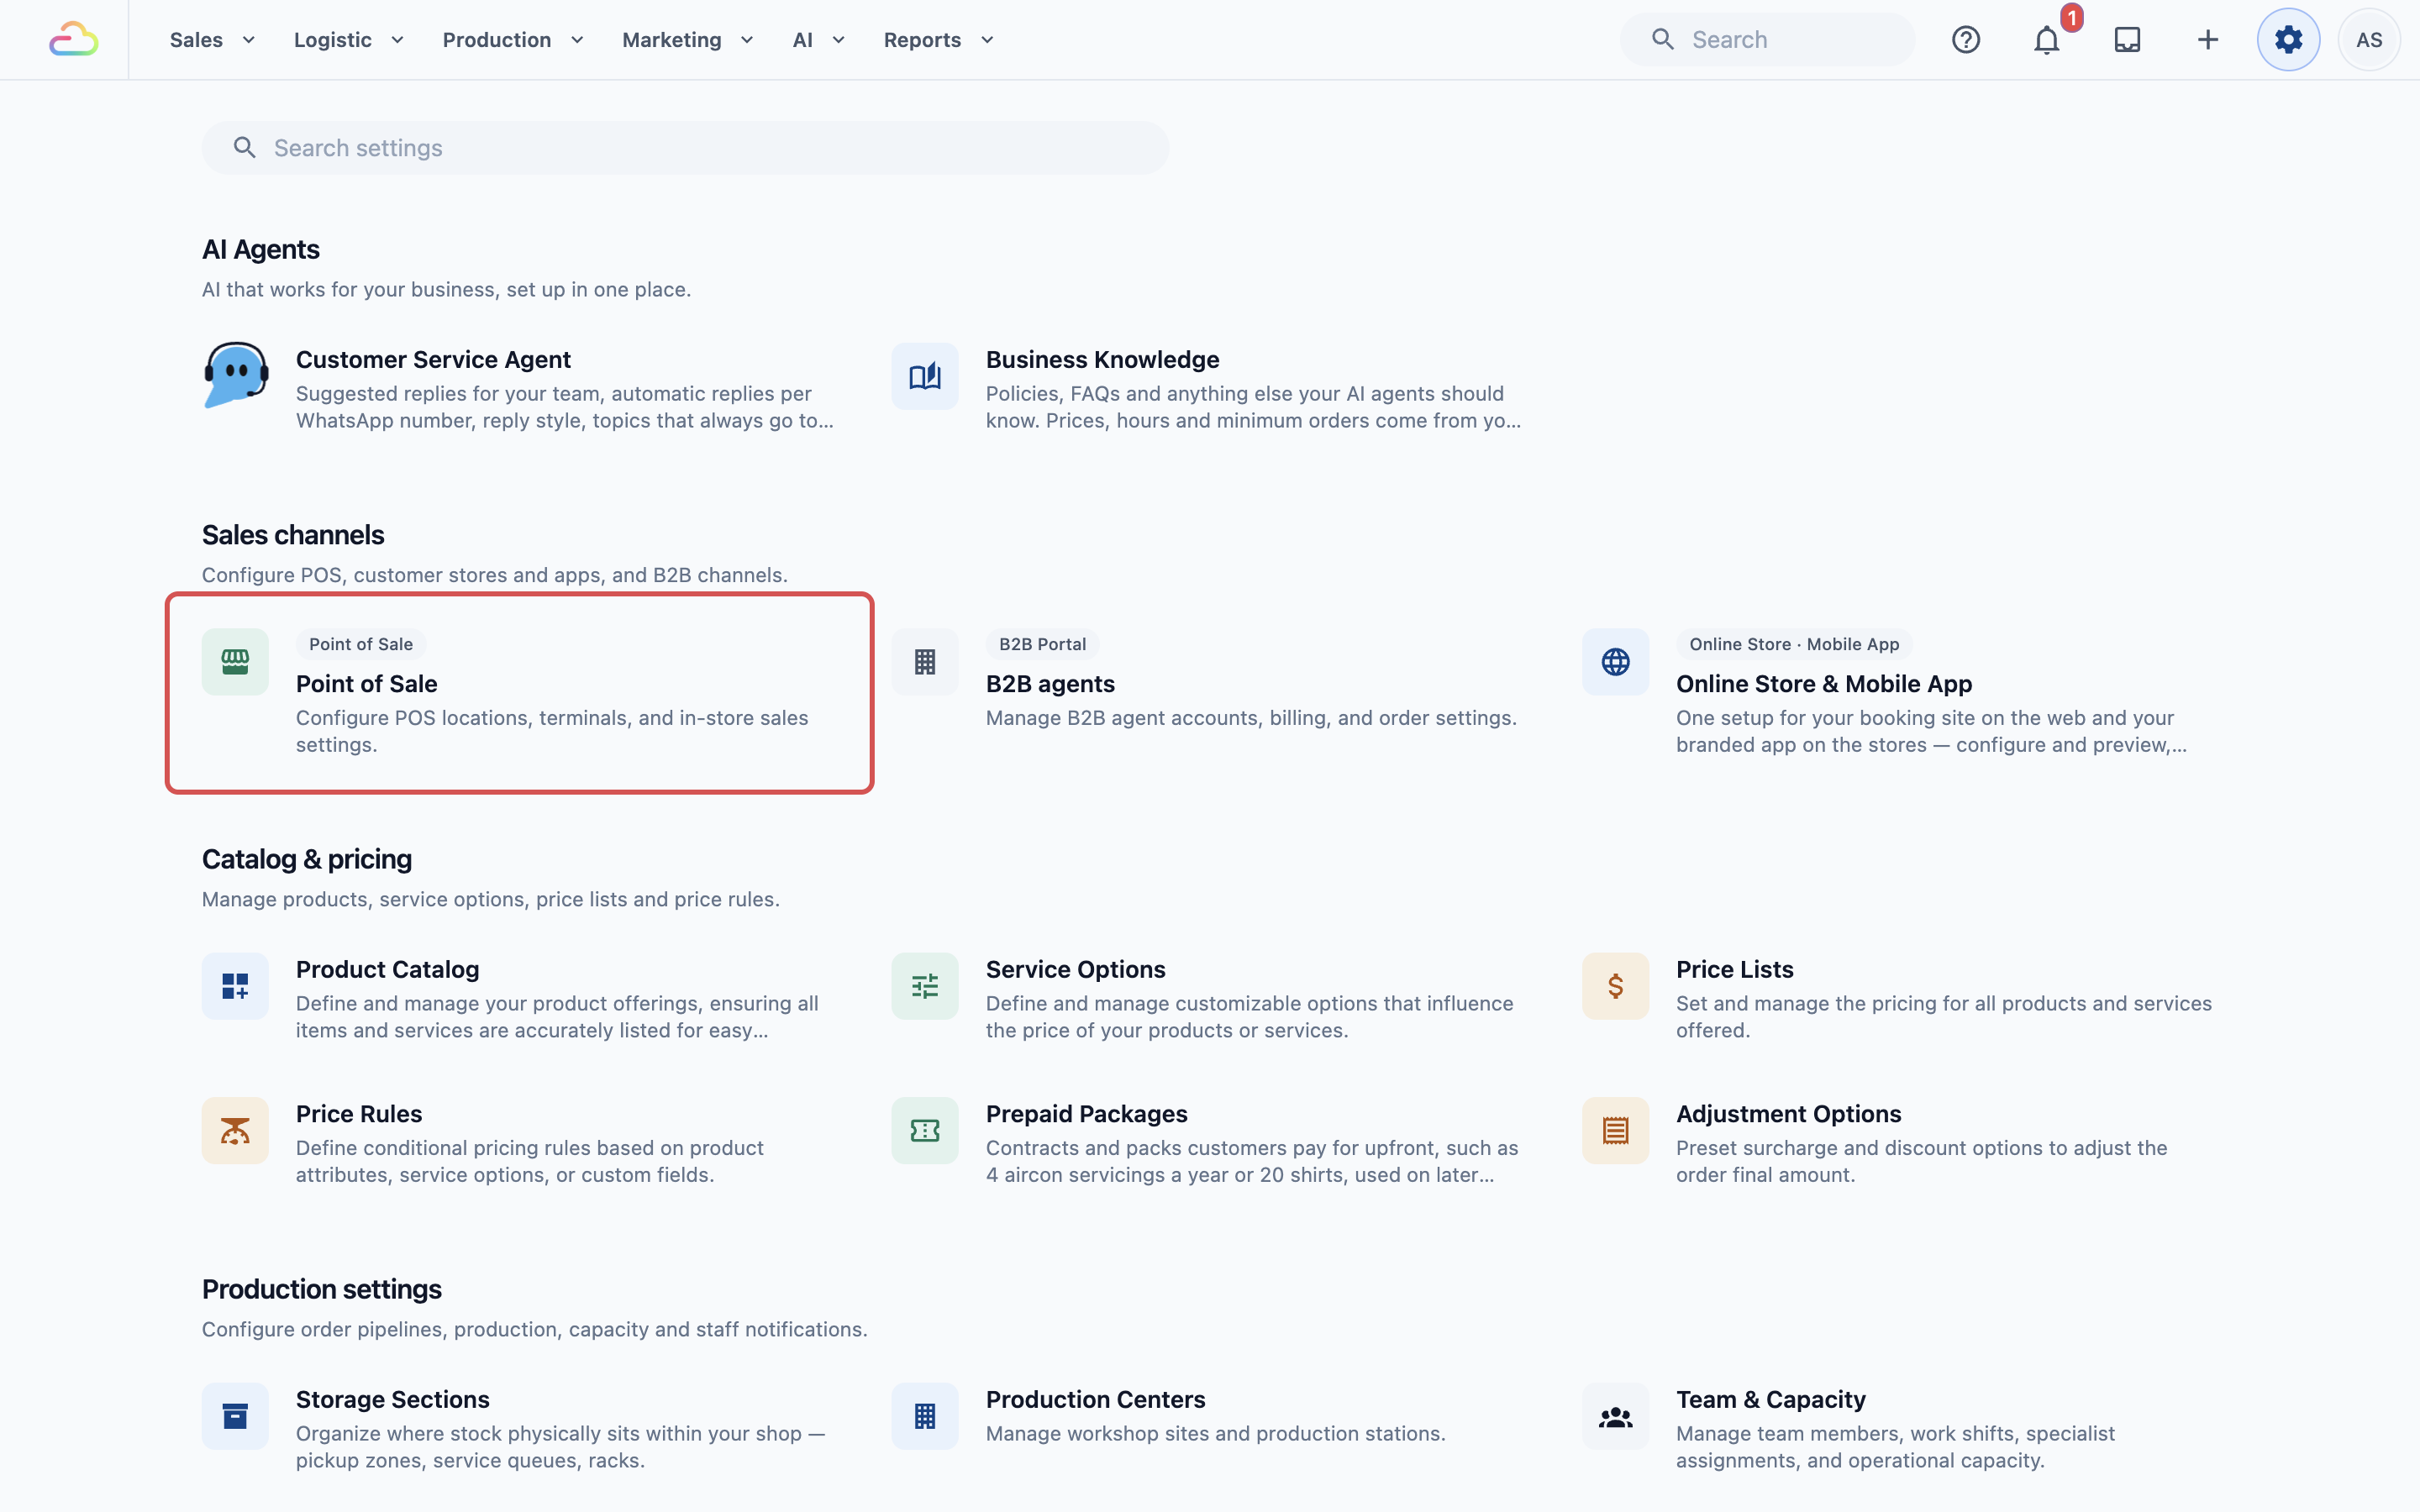This screenshot has width=2420, height=1512.
Task: Click the B2B agents building icon
Action: [x=925, y=662]
